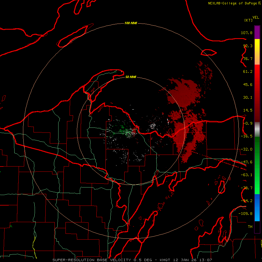
Task: Click the 76.7 legend value
Action: coord(248,59)
